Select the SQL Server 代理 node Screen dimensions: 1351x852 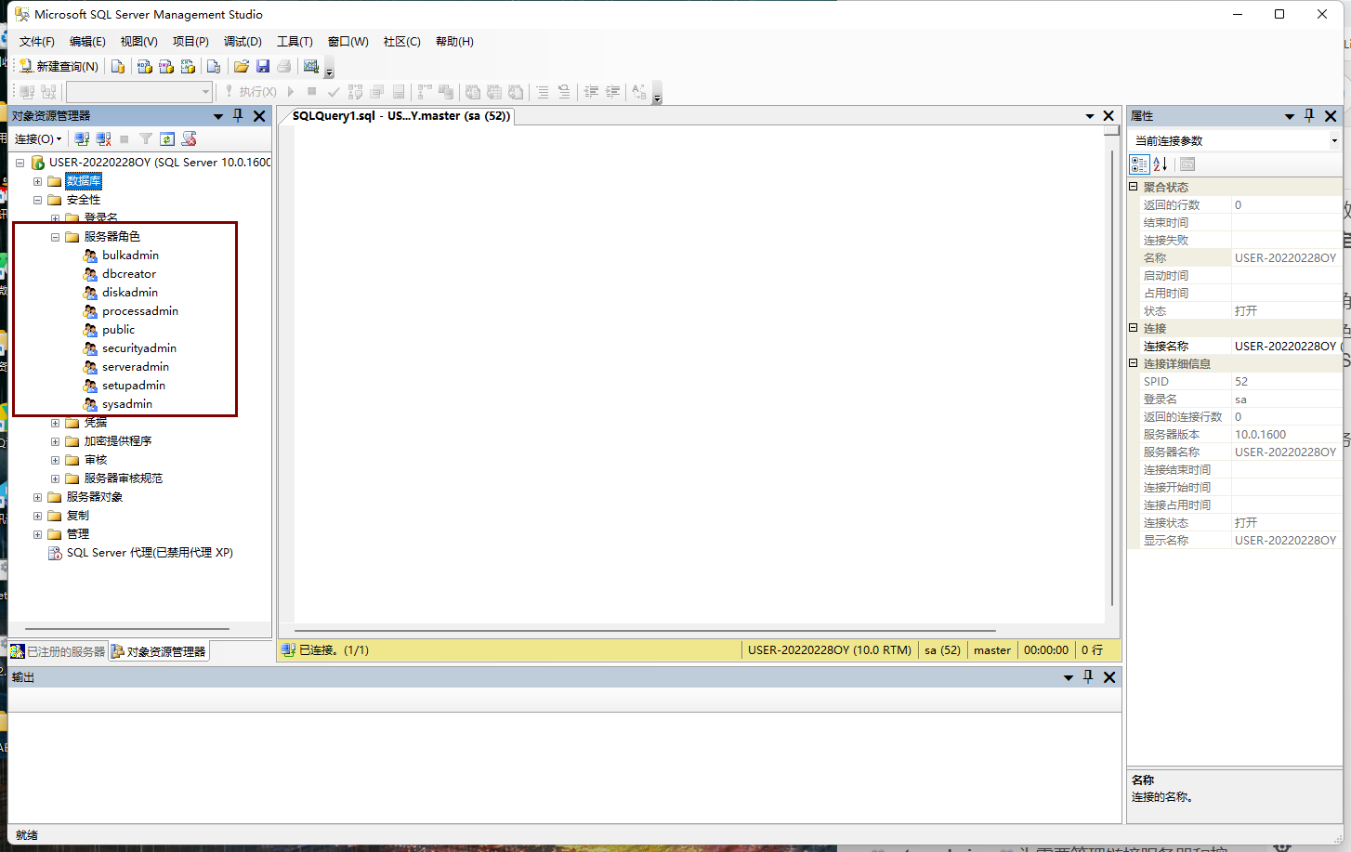pyautogui.click(x=149, y=553)
